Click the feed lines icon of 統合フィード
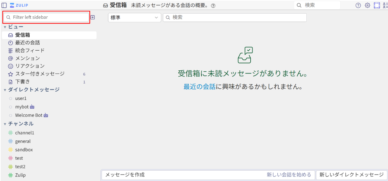 [x=10, y=51]
